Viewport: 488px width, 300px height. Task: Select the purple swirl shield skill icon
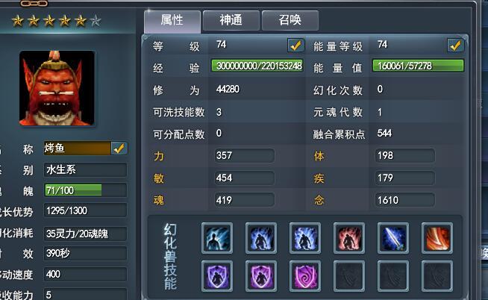click(305, 276)
